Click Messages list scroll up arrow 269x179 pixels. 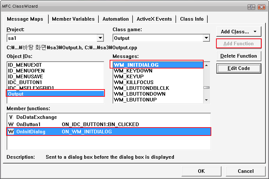click(x=207, y=65)
